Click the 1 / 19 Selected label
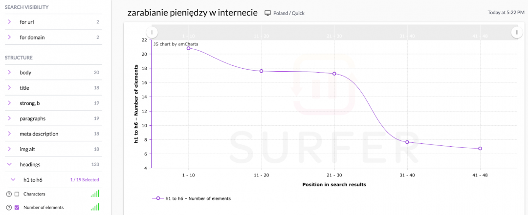 [x=85, y=180]
